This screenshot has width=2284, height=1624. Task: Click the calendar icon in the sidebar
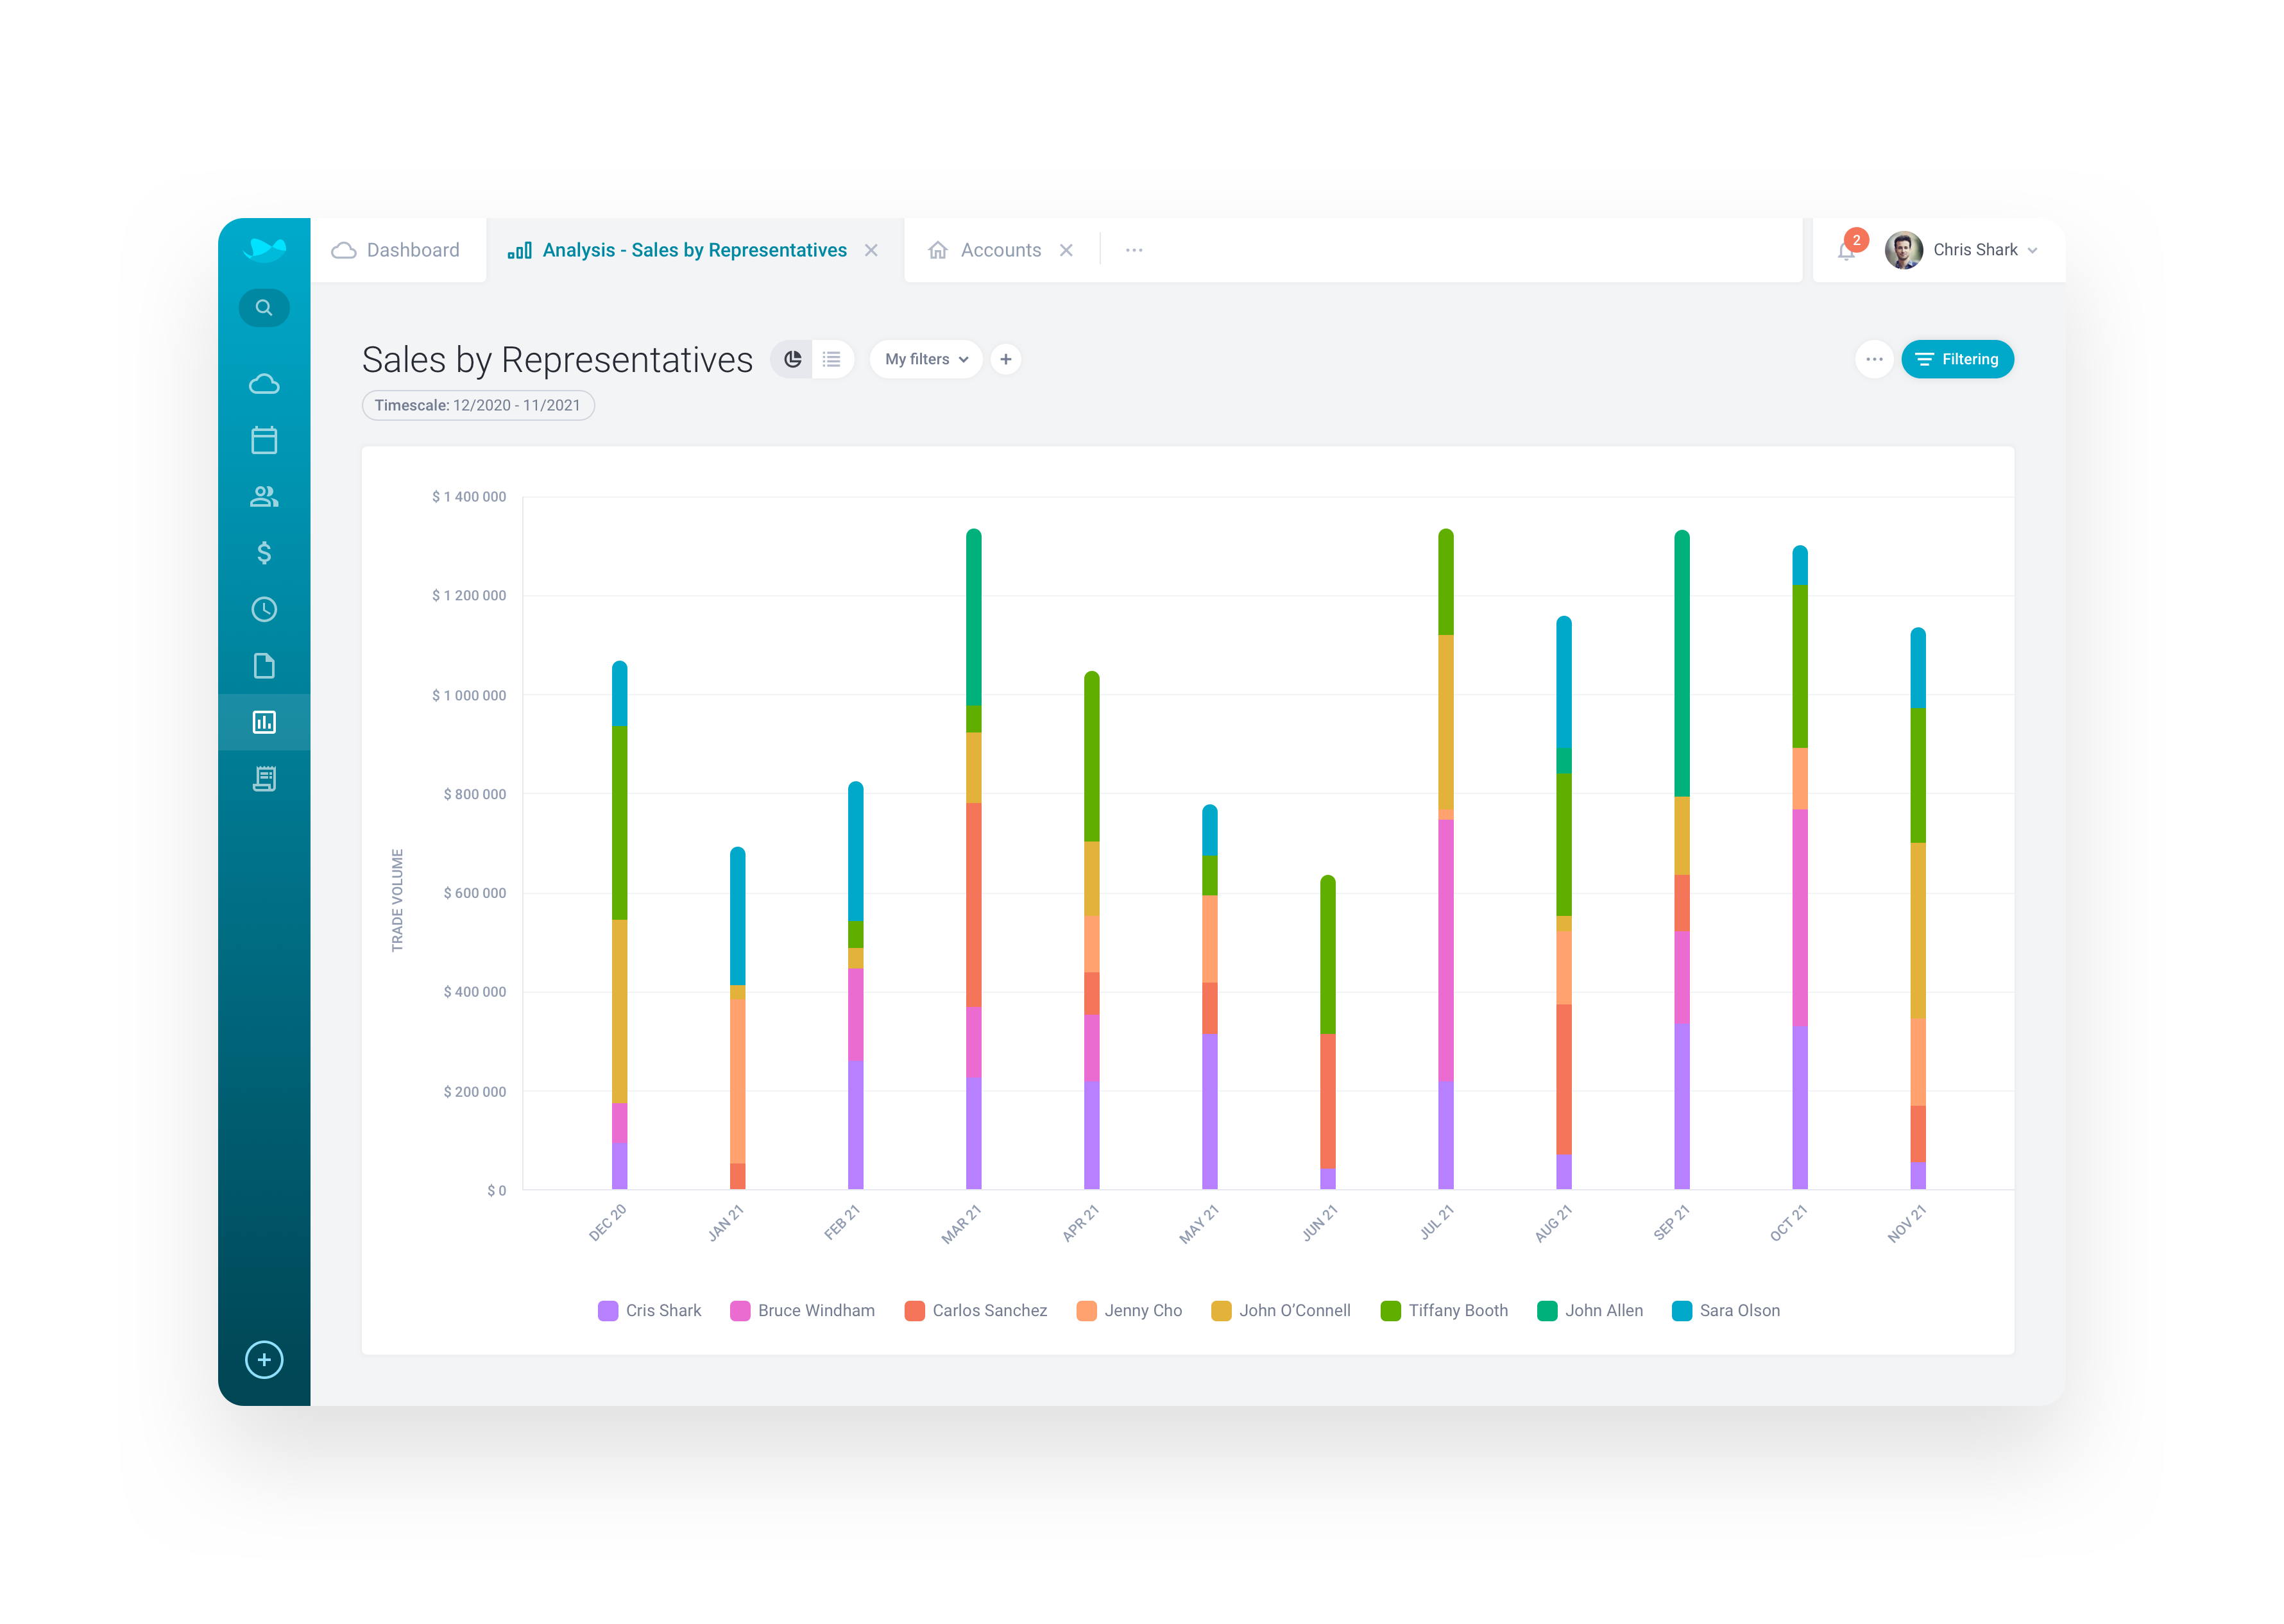click(264, 440)
